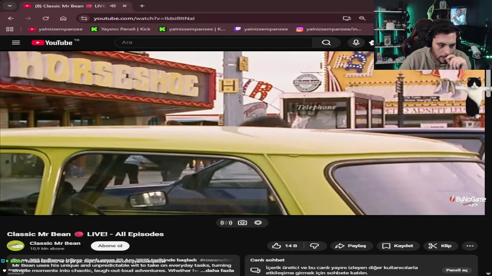Start voice search with microphone icon
The width and height of the screenshot is (492, 276).
(356, 43)
